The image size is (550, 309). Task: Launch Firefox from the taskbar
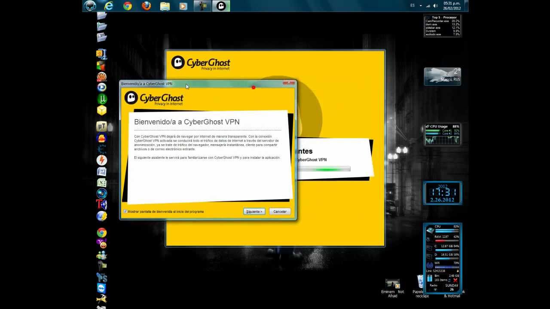click(147, 6)
